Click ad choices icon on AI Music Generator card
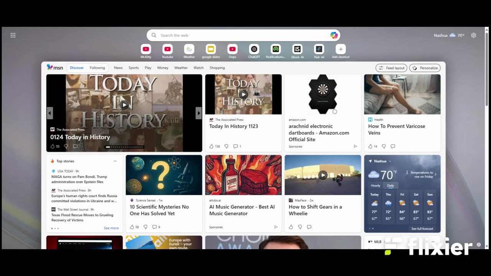 pos(276,227)
